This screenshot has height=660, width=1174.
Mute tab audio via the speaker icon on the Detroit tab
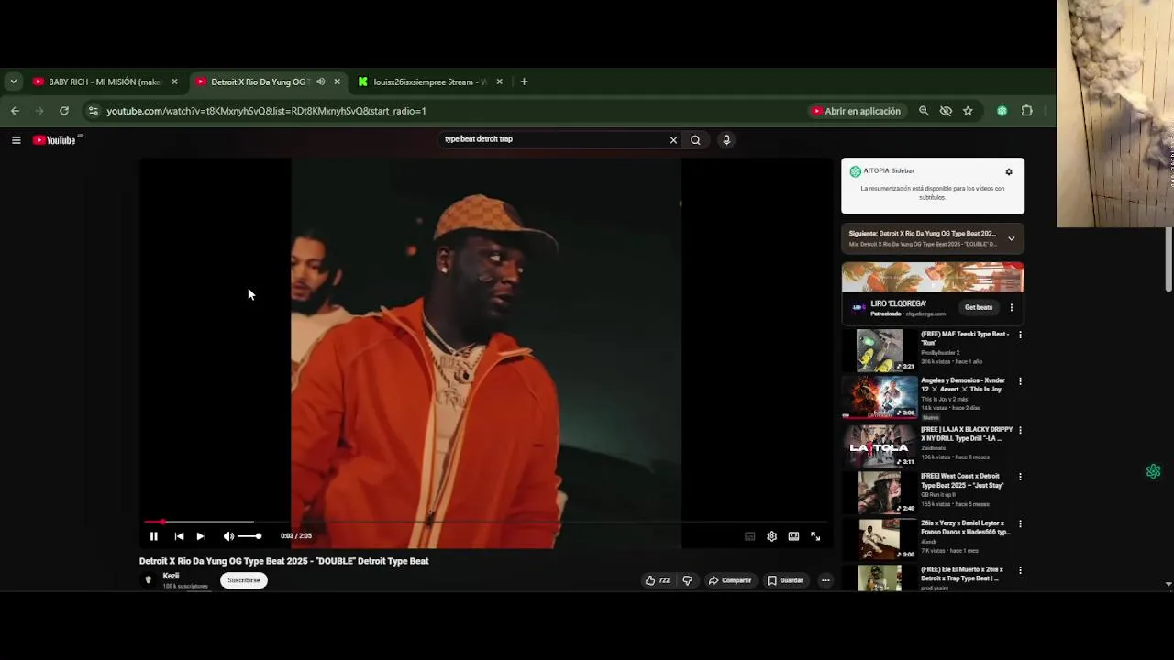tap(320, 82)
